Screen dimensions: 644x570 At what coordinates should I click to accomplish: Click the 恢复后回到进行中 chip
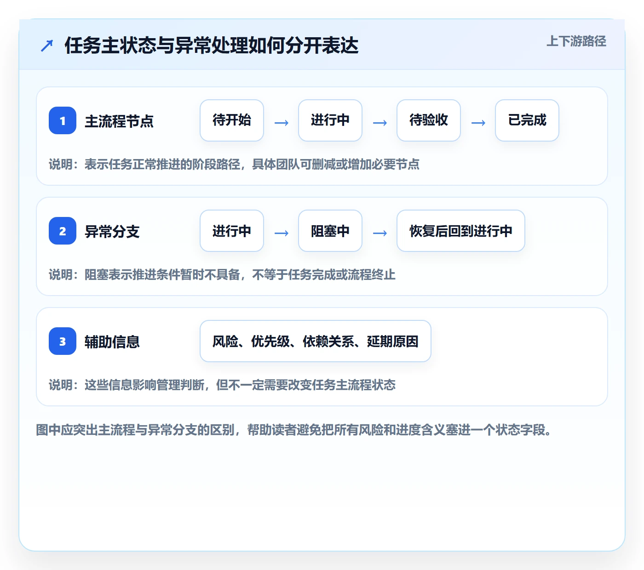coord(461,231)
